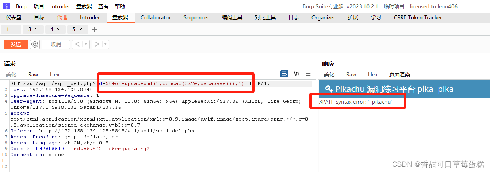Click the Burp Suite lightning logo icon
This screenshot has height=172, width=490.
tap(6, 6)
